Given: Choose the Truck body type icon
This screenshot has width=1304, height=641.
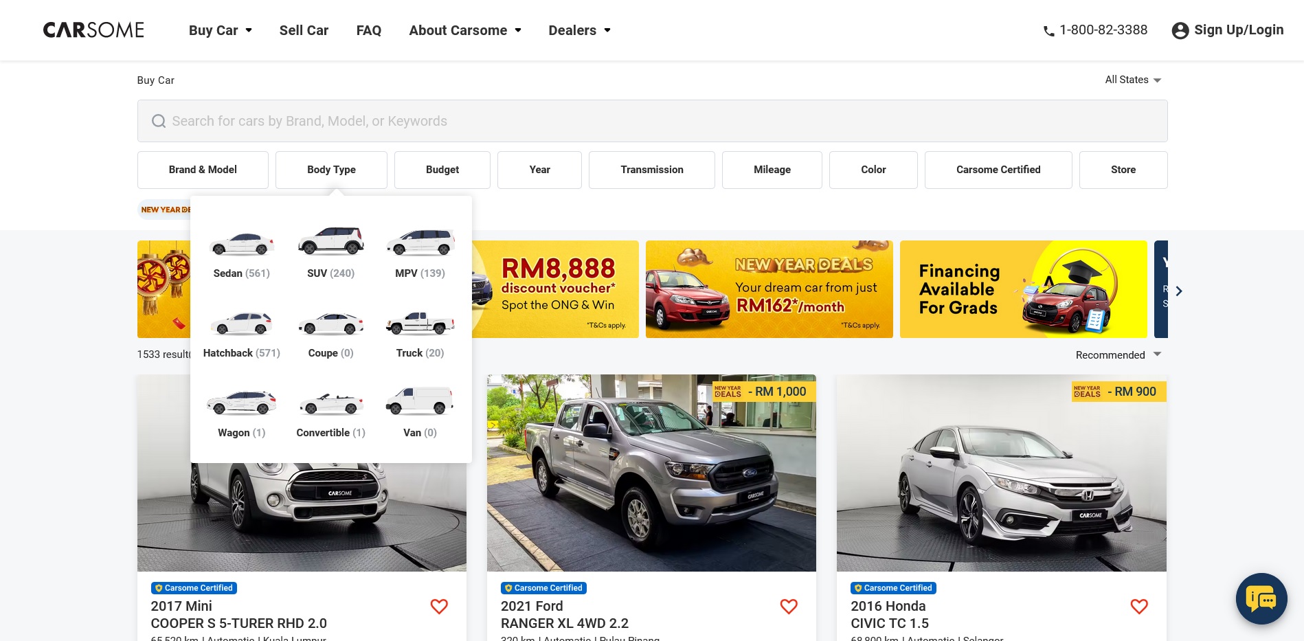Looking at the screenshot, I should click(x=420, y=323).
